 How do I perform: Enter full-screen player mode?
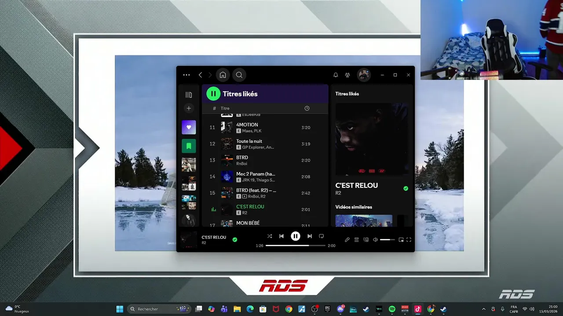(409, 240)
